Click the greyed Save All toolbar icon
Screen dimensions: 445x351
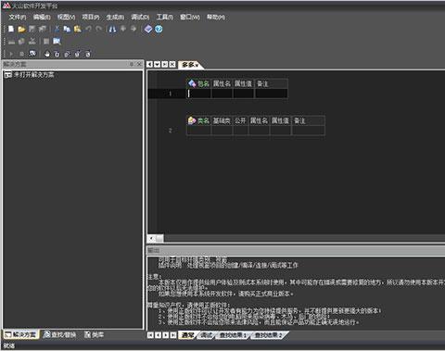(42, 29)
